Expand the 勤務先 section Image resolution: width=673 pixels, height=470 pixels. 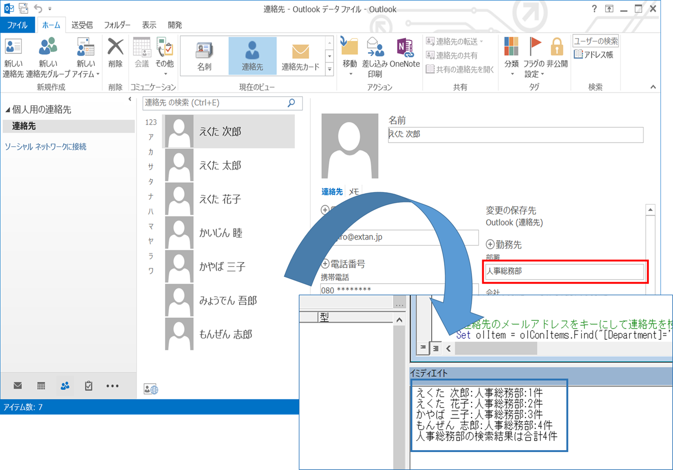490,244
